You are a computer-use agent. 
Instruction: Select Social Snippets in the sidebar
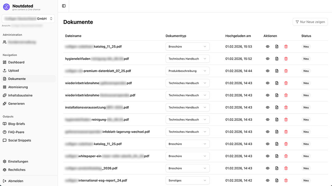pyautogui.click(x=19, y=140)
